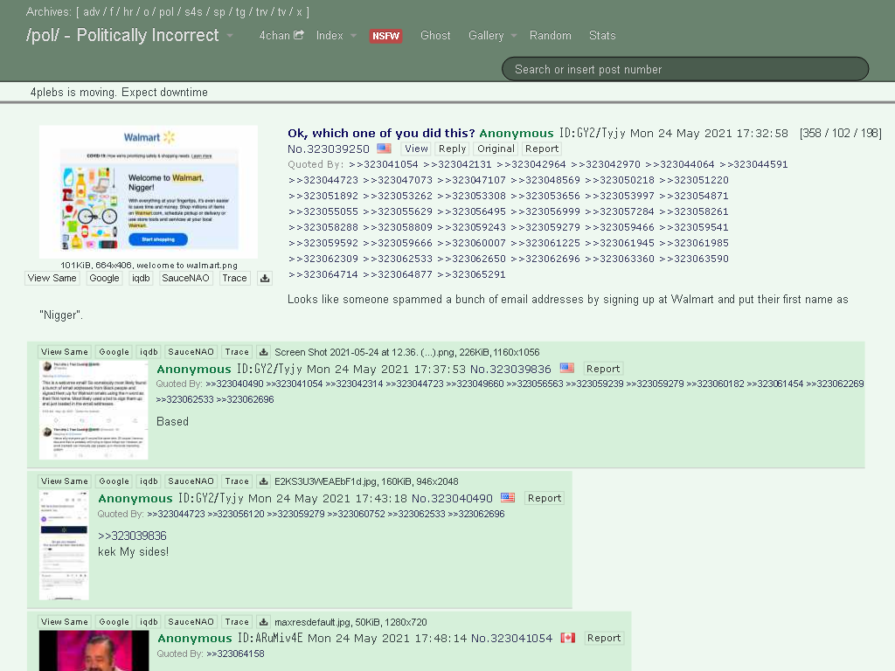
Task: Download the welcome to walmart.png image
Action: coord(265,279)
